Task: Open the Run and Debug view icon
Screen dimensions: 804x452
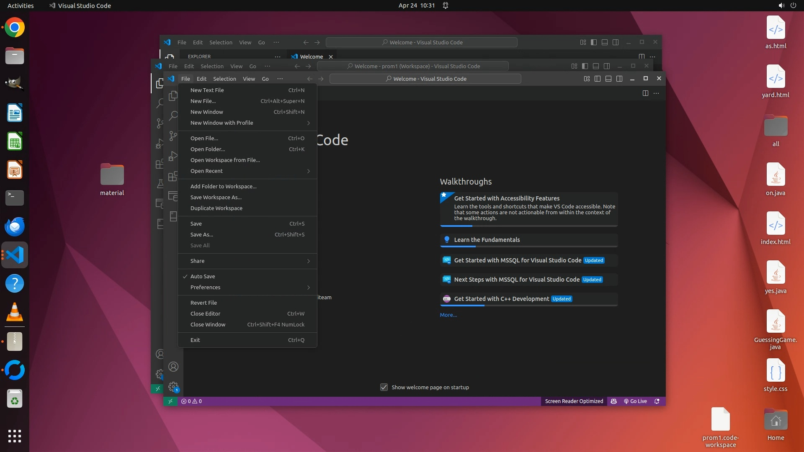Action: (x=173, y=156)
